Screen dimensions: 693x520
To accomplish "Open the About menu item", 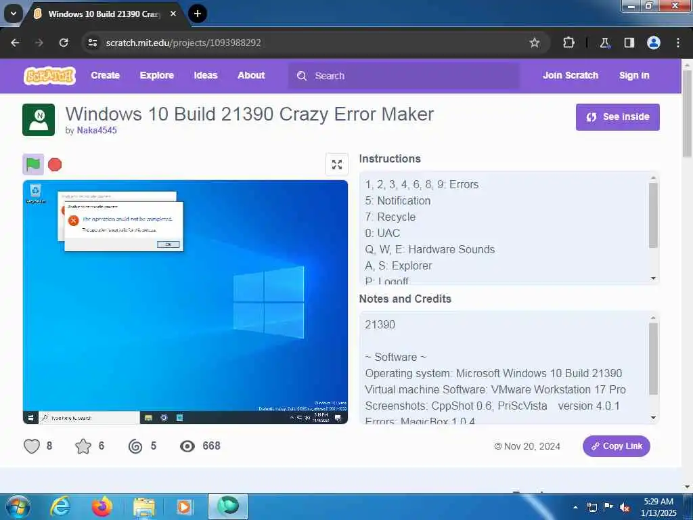I will [x=251, y=76].
